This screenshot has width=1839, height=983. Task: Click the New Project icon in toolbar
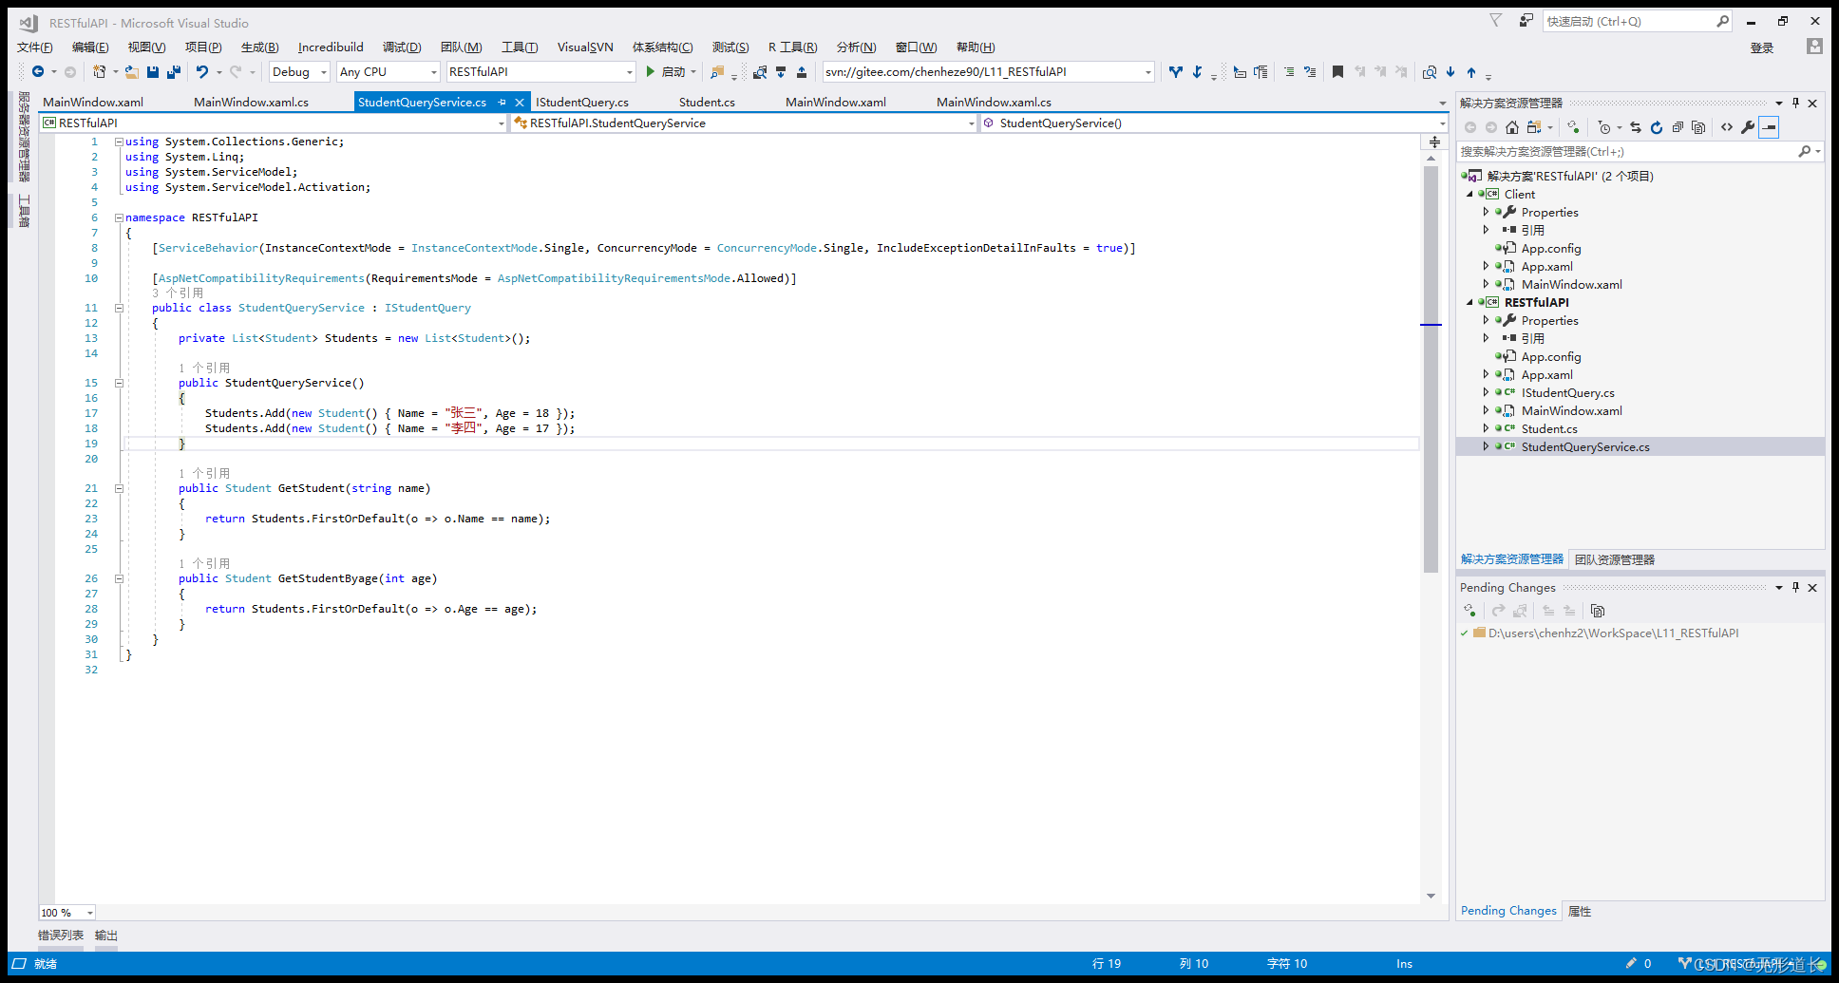(99, 71)
